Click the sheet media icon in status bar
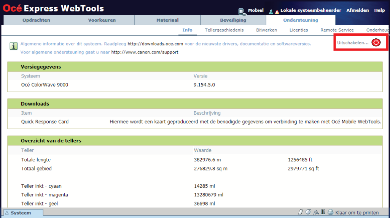390x218 pixels. 301,212
